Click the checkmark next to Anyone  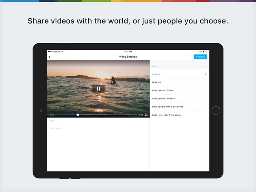205,74
